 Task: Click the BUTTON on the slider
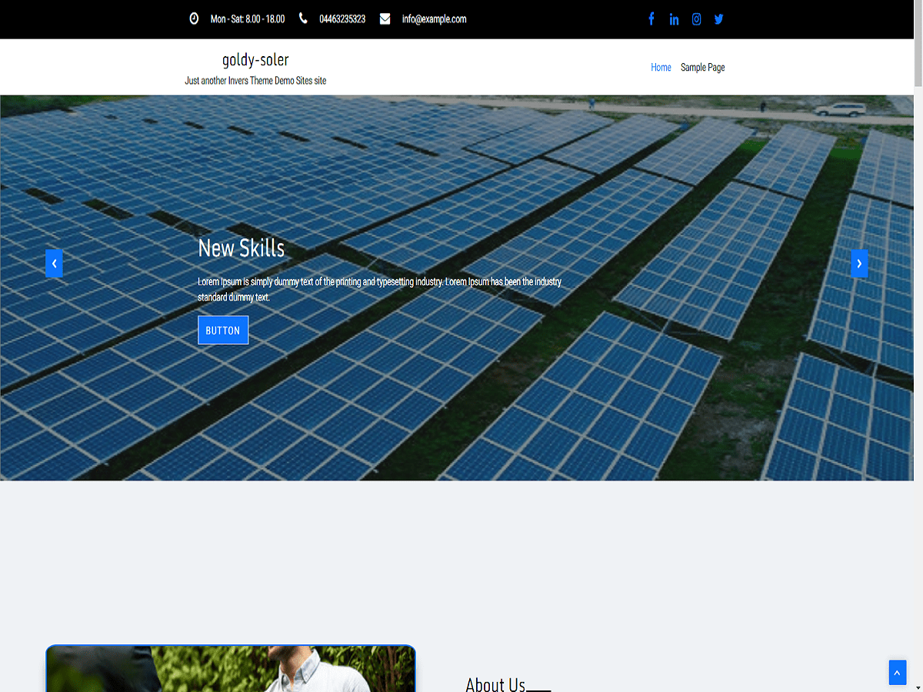coord(223,330)
